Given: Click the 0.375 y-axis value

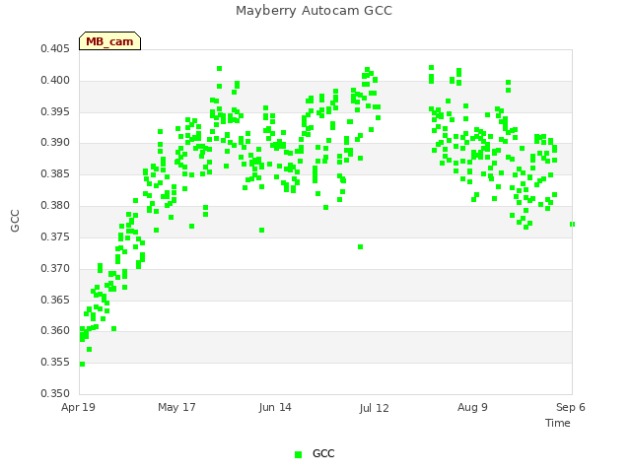Looking at the screenshot, I should point(55,236).
